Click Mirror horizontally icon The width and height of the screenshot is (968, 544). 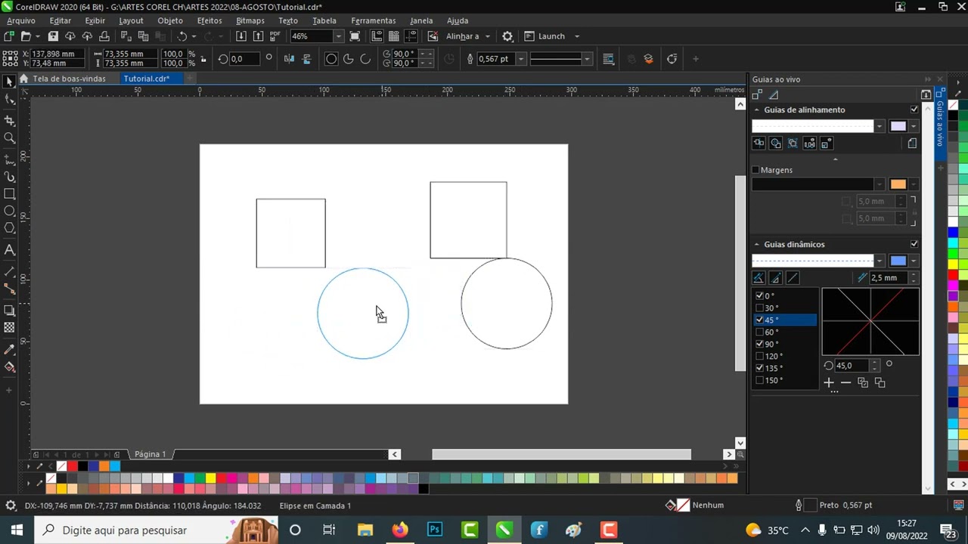tap(289, 59)
